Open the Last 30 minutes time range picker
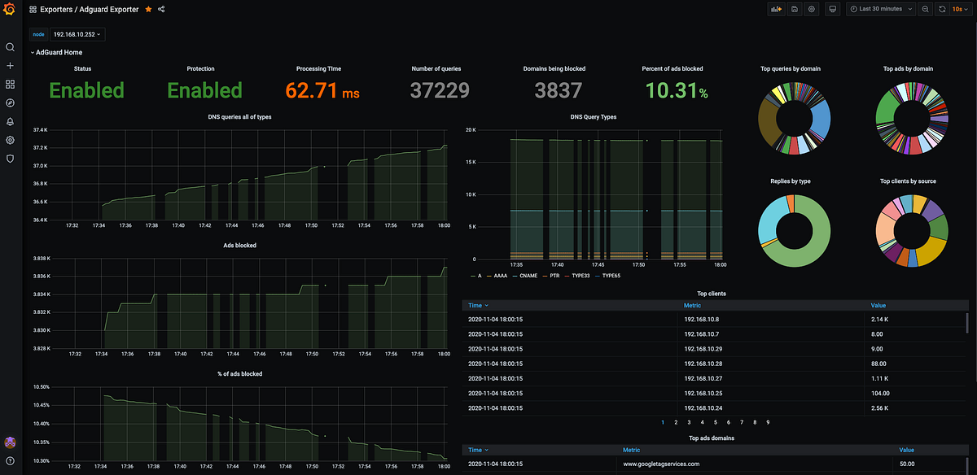Viewport: 977px width, 475px height. point(879,9)
